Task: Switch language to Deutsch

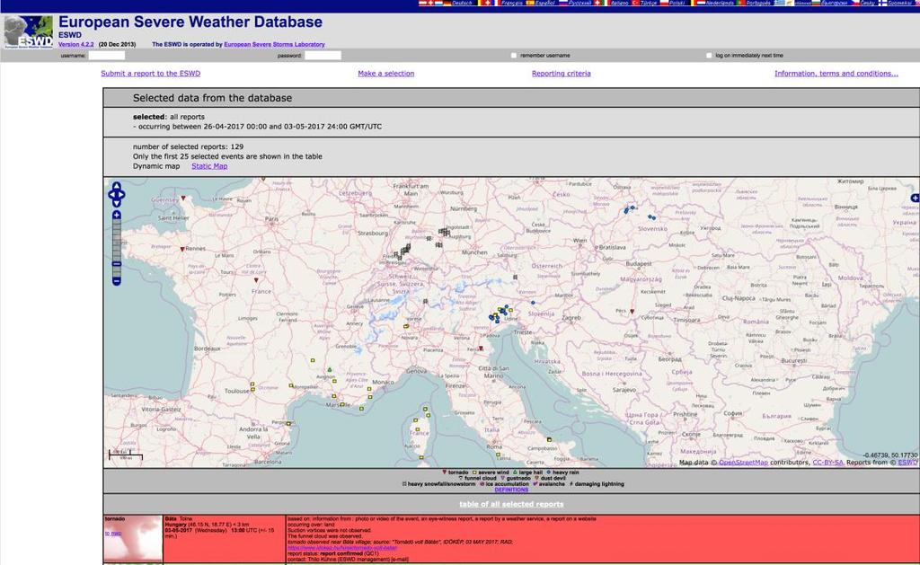Action: pyautogui.click(x=462, y=3)
